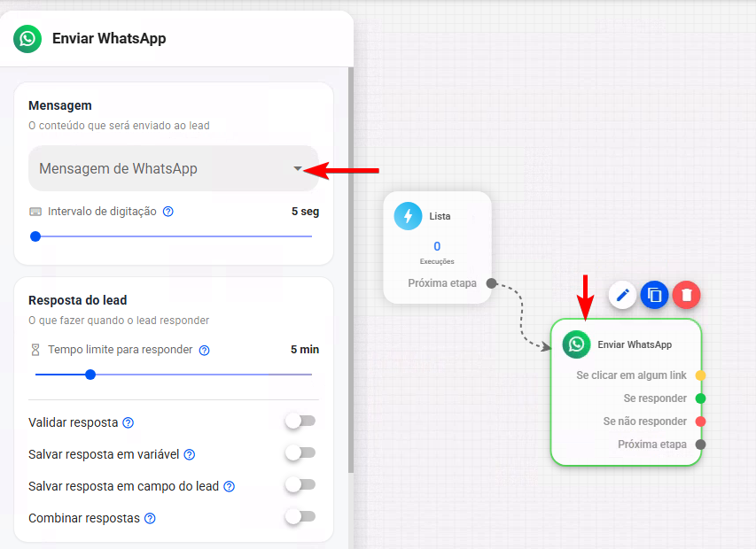Enable the Combinar respostas switch
The width and height of the screenshot is (756, 549).
[300, 517]
